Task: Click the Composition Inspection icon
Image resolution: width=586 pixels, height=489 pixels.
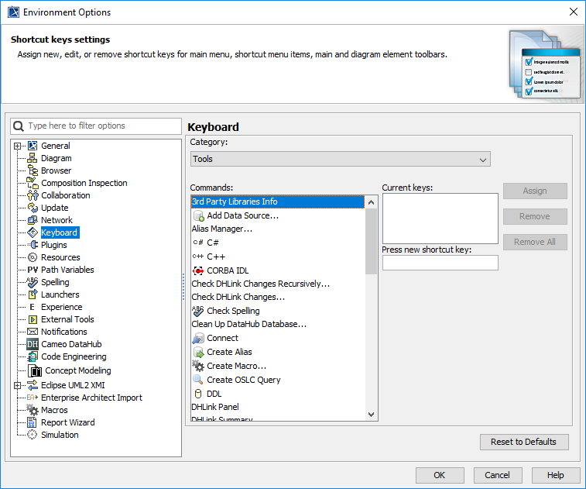Action: click(33, 183)
